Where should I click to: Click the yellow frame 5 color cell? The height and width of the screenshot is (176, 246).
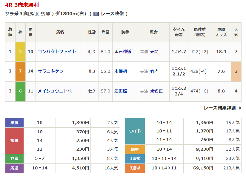pyautogui.click(x=20, y=52)
